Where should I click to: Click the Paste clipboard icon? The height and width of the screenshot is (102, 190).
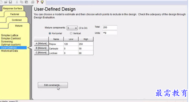tap(26, 2)
